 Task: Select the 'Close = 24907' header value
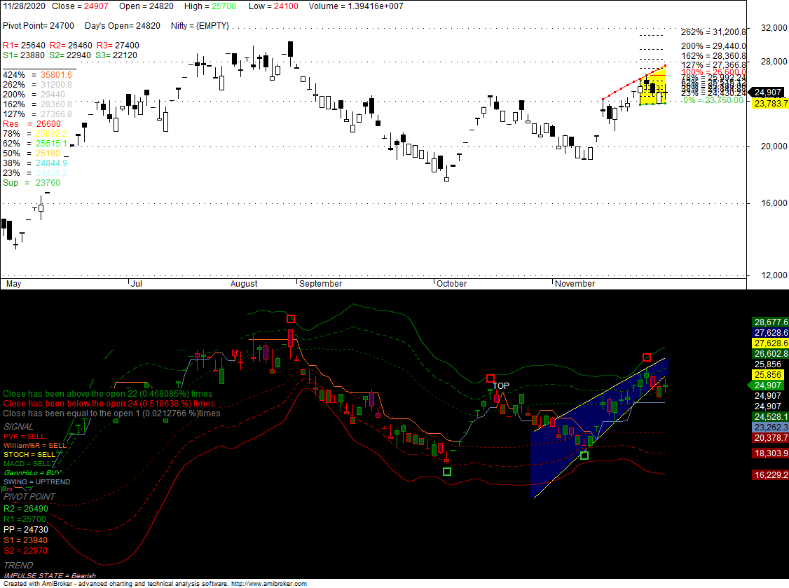click(80, 6)
